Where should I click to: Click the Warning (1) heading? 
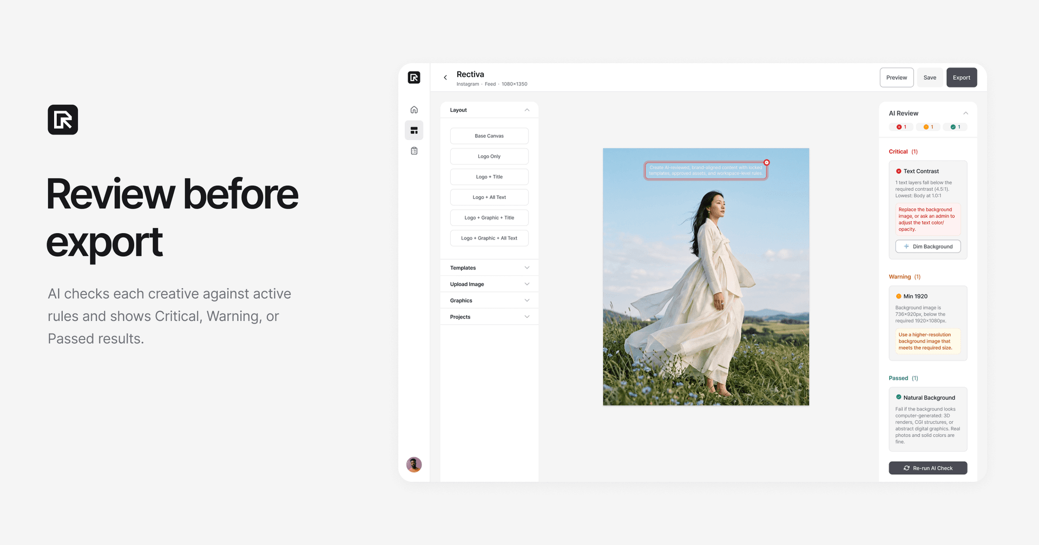905,277
